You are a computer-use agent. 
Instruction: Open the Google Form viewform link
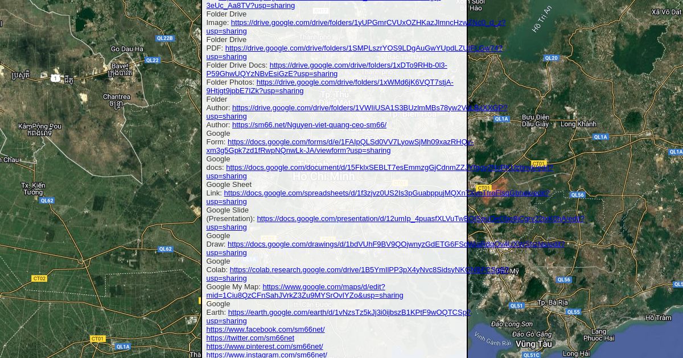350,142
